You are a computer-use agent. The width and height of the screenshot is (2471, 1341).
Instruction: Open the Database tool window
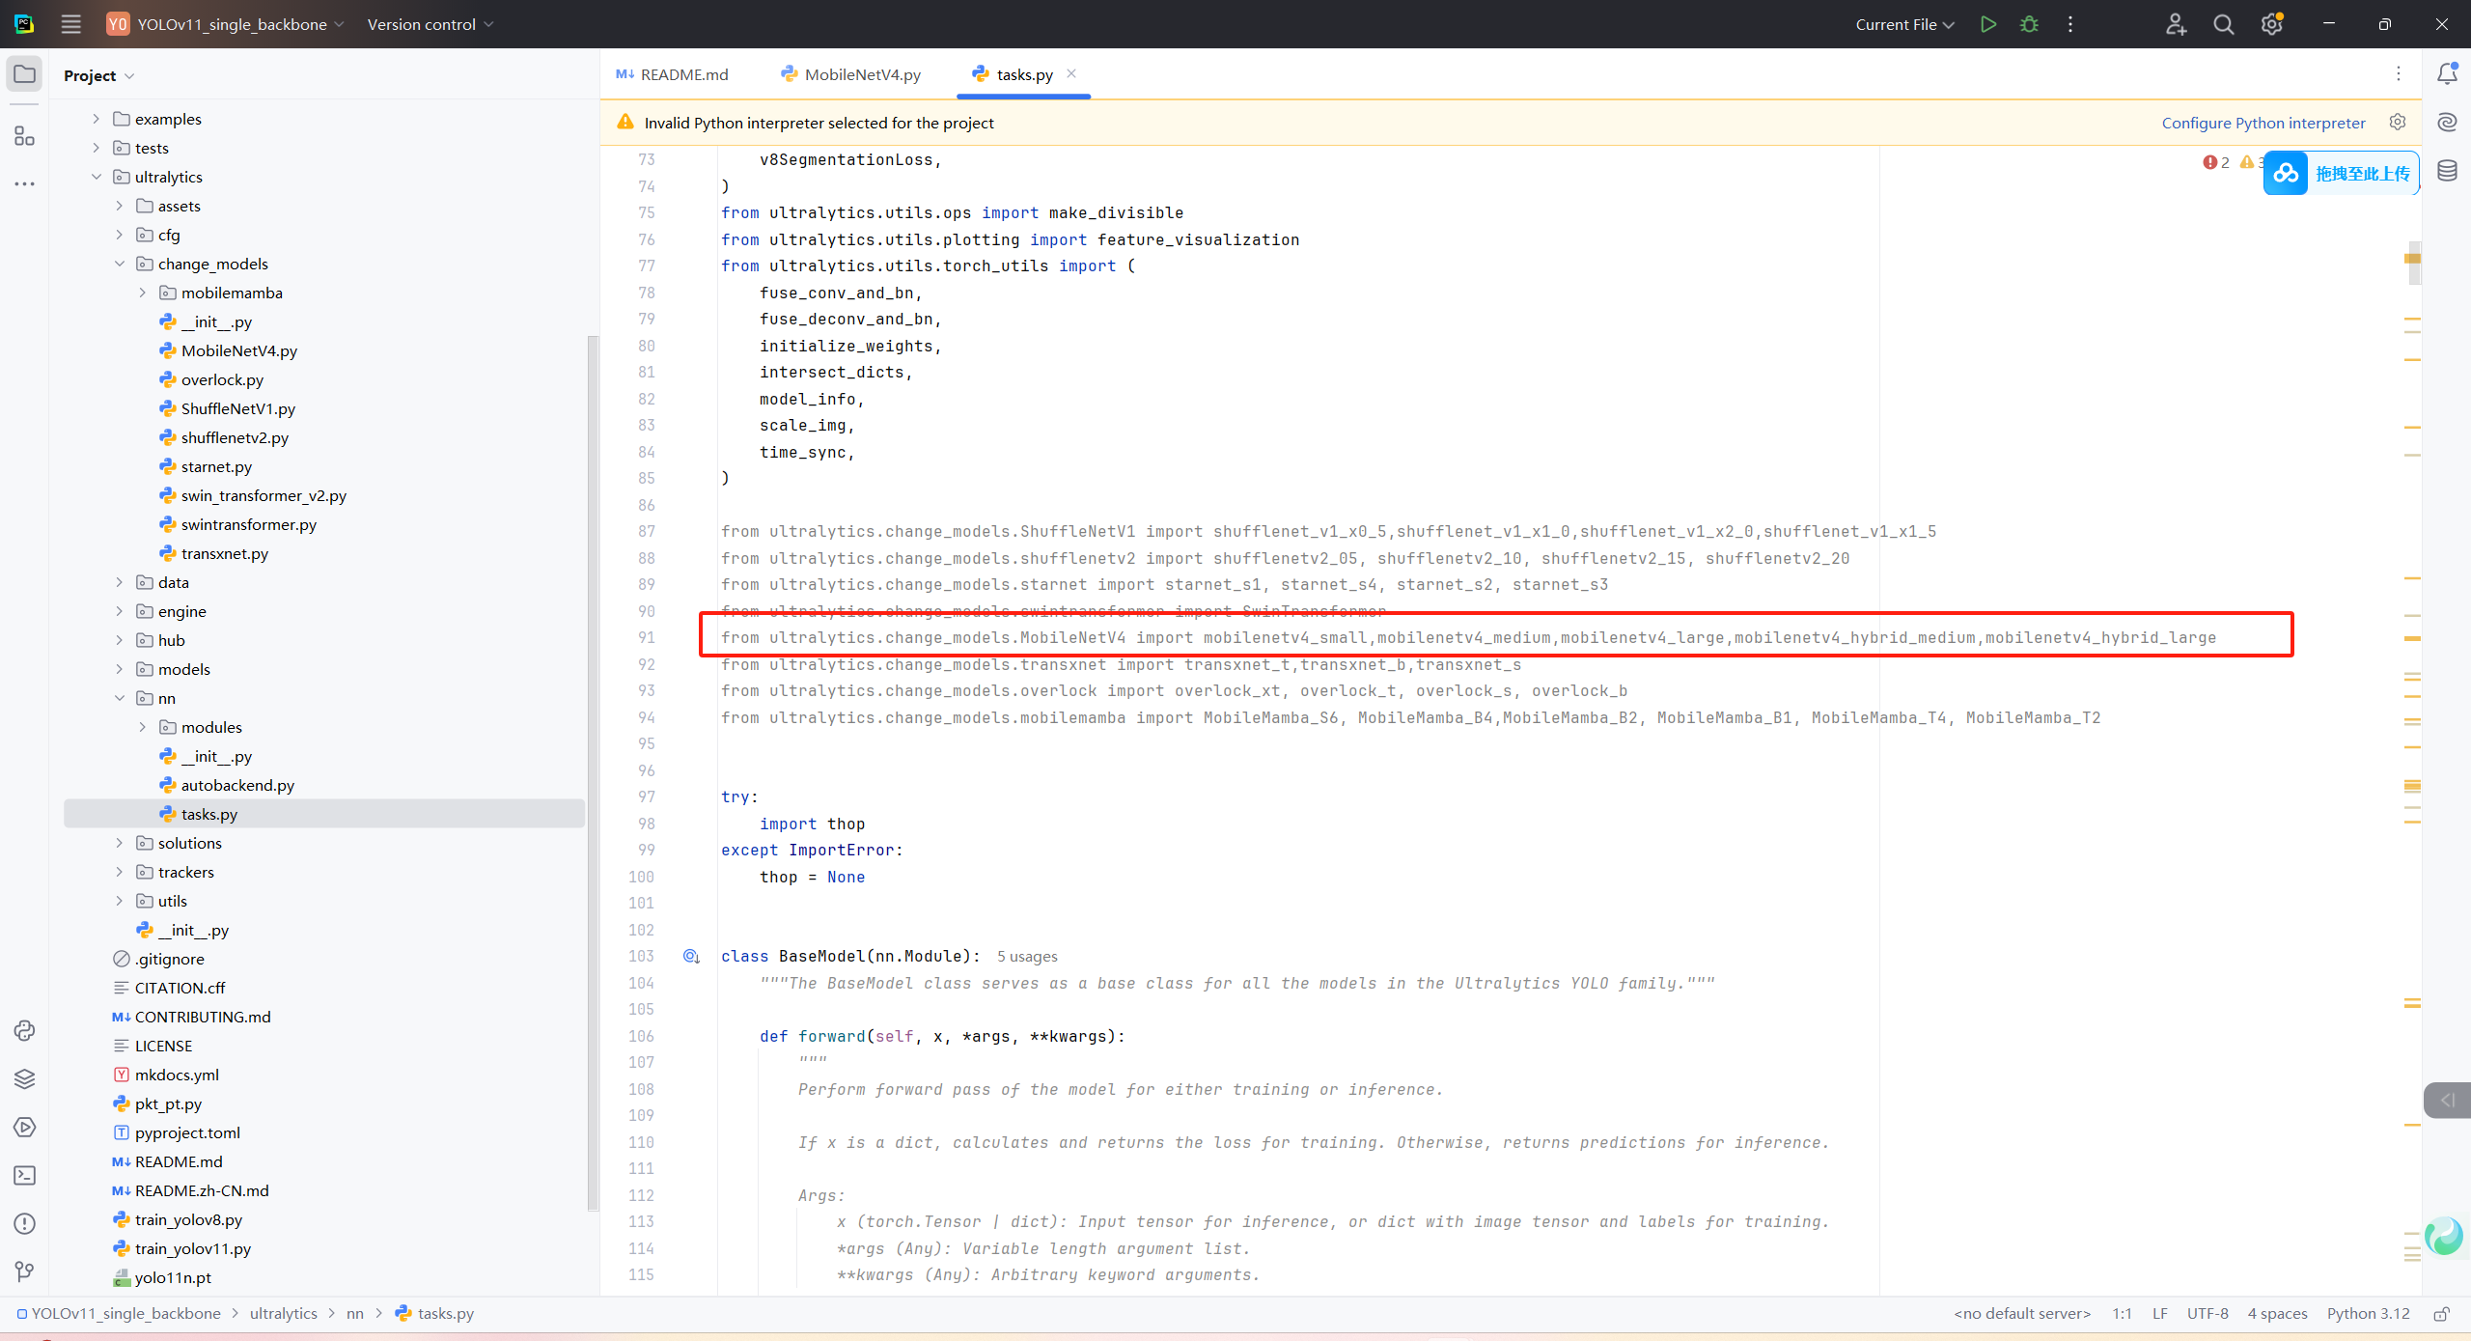(x=2447, y=171)
